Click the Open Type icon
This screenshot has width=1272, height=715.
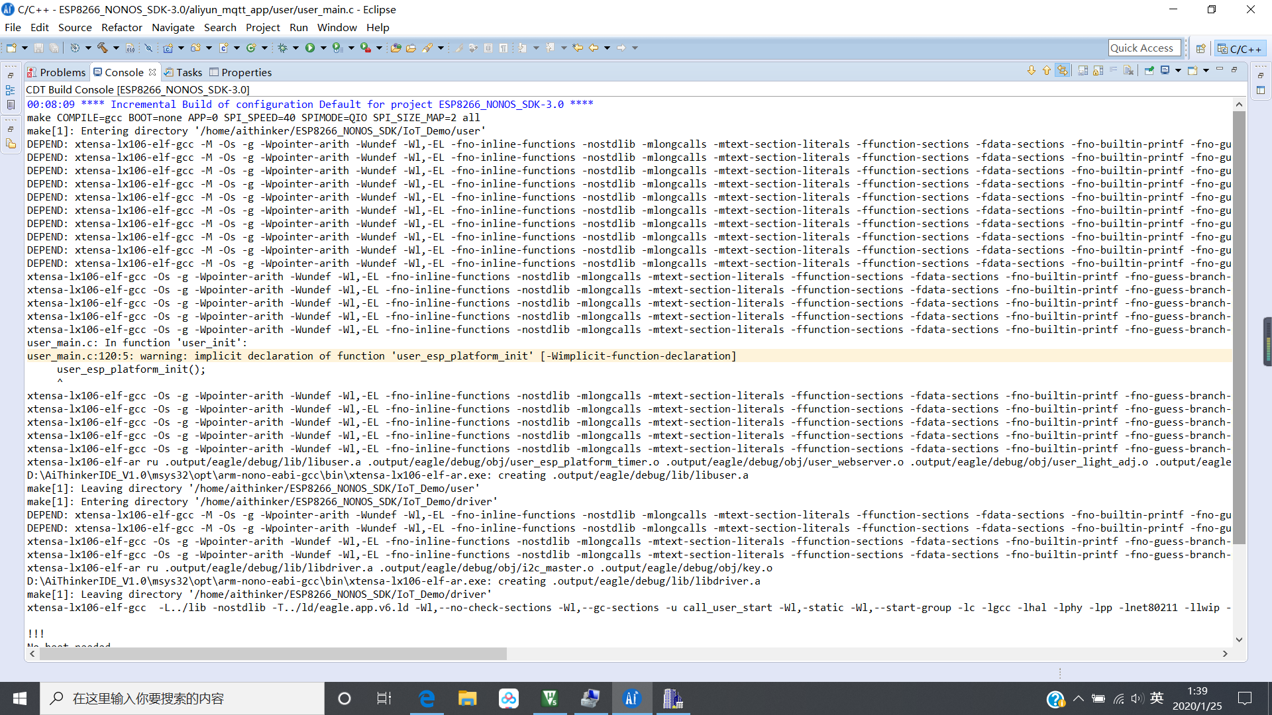396,48
